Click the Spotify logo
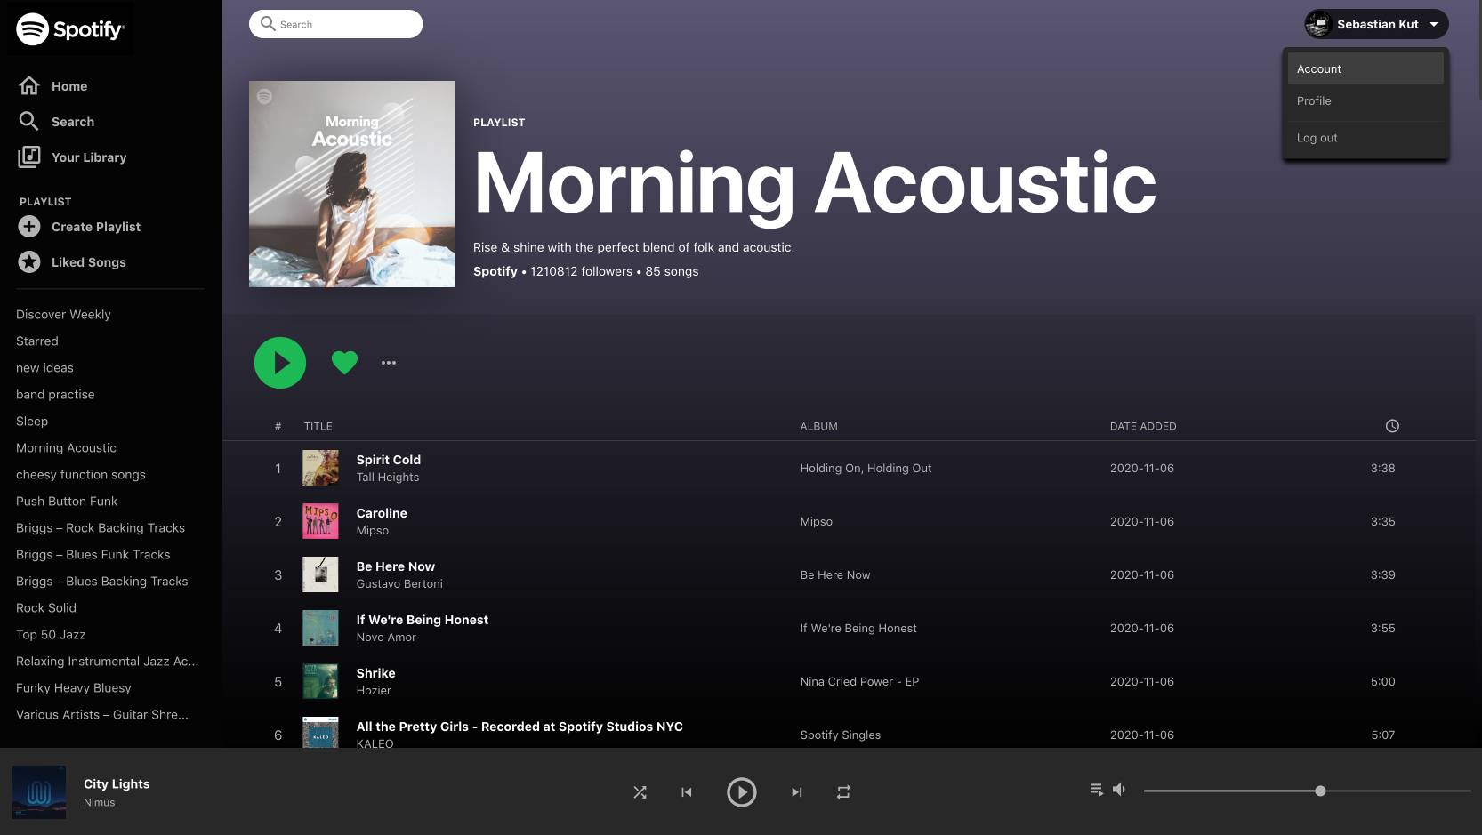Viewport: 1482px width, 835px height. 69,29
